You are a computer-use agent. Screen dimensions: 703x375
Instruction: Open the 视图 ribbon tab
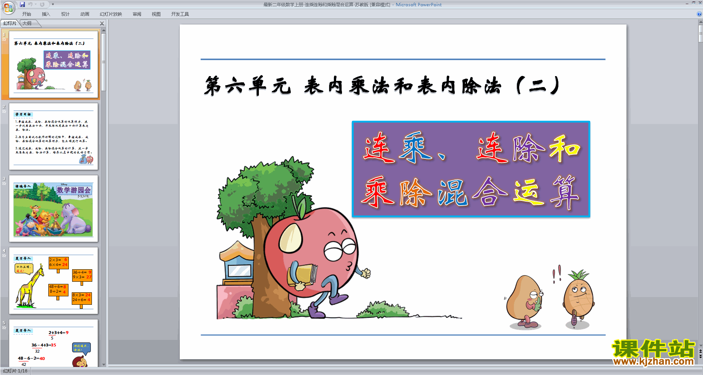click(156, 14)
